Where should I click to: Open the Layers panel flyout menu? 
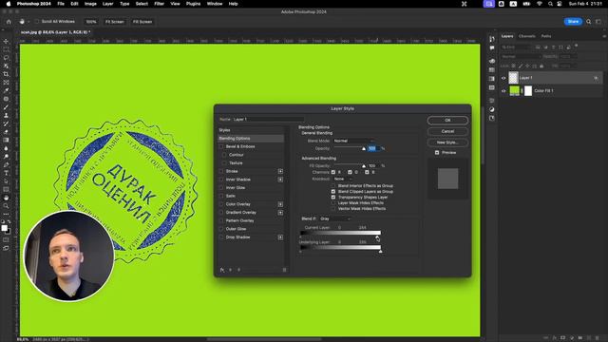point(604,36)
